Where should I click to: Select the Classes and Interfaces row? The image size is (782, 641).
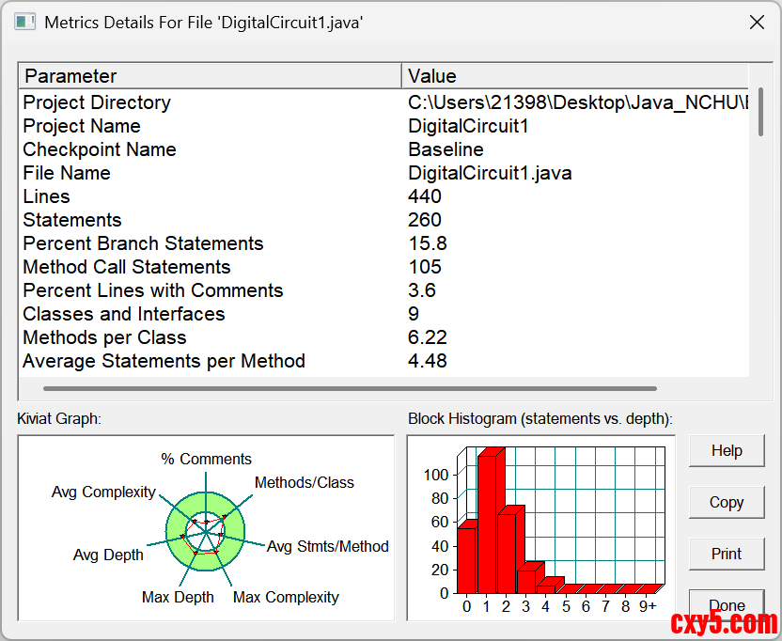[124, 314]
